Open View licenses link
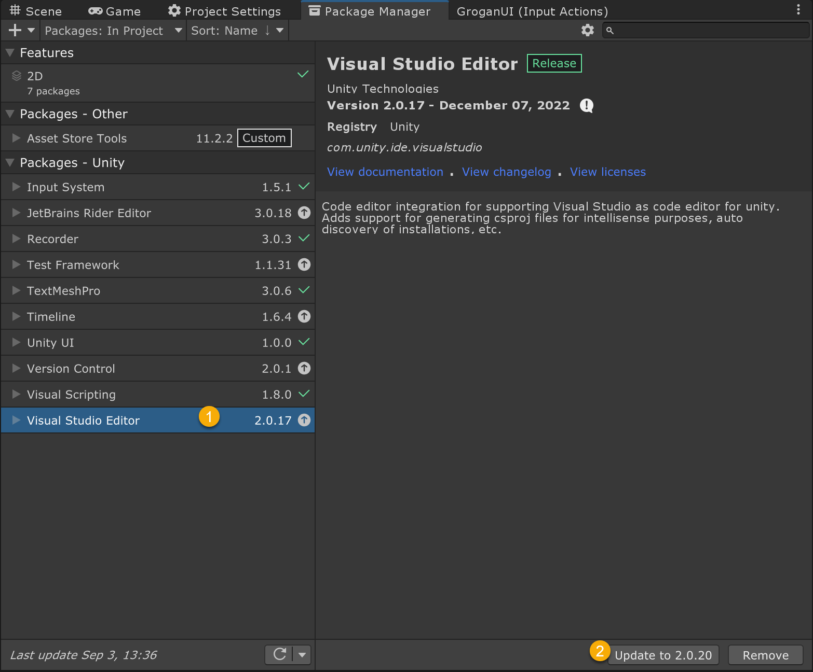The image size is (813, 672). tap(608, 172)
